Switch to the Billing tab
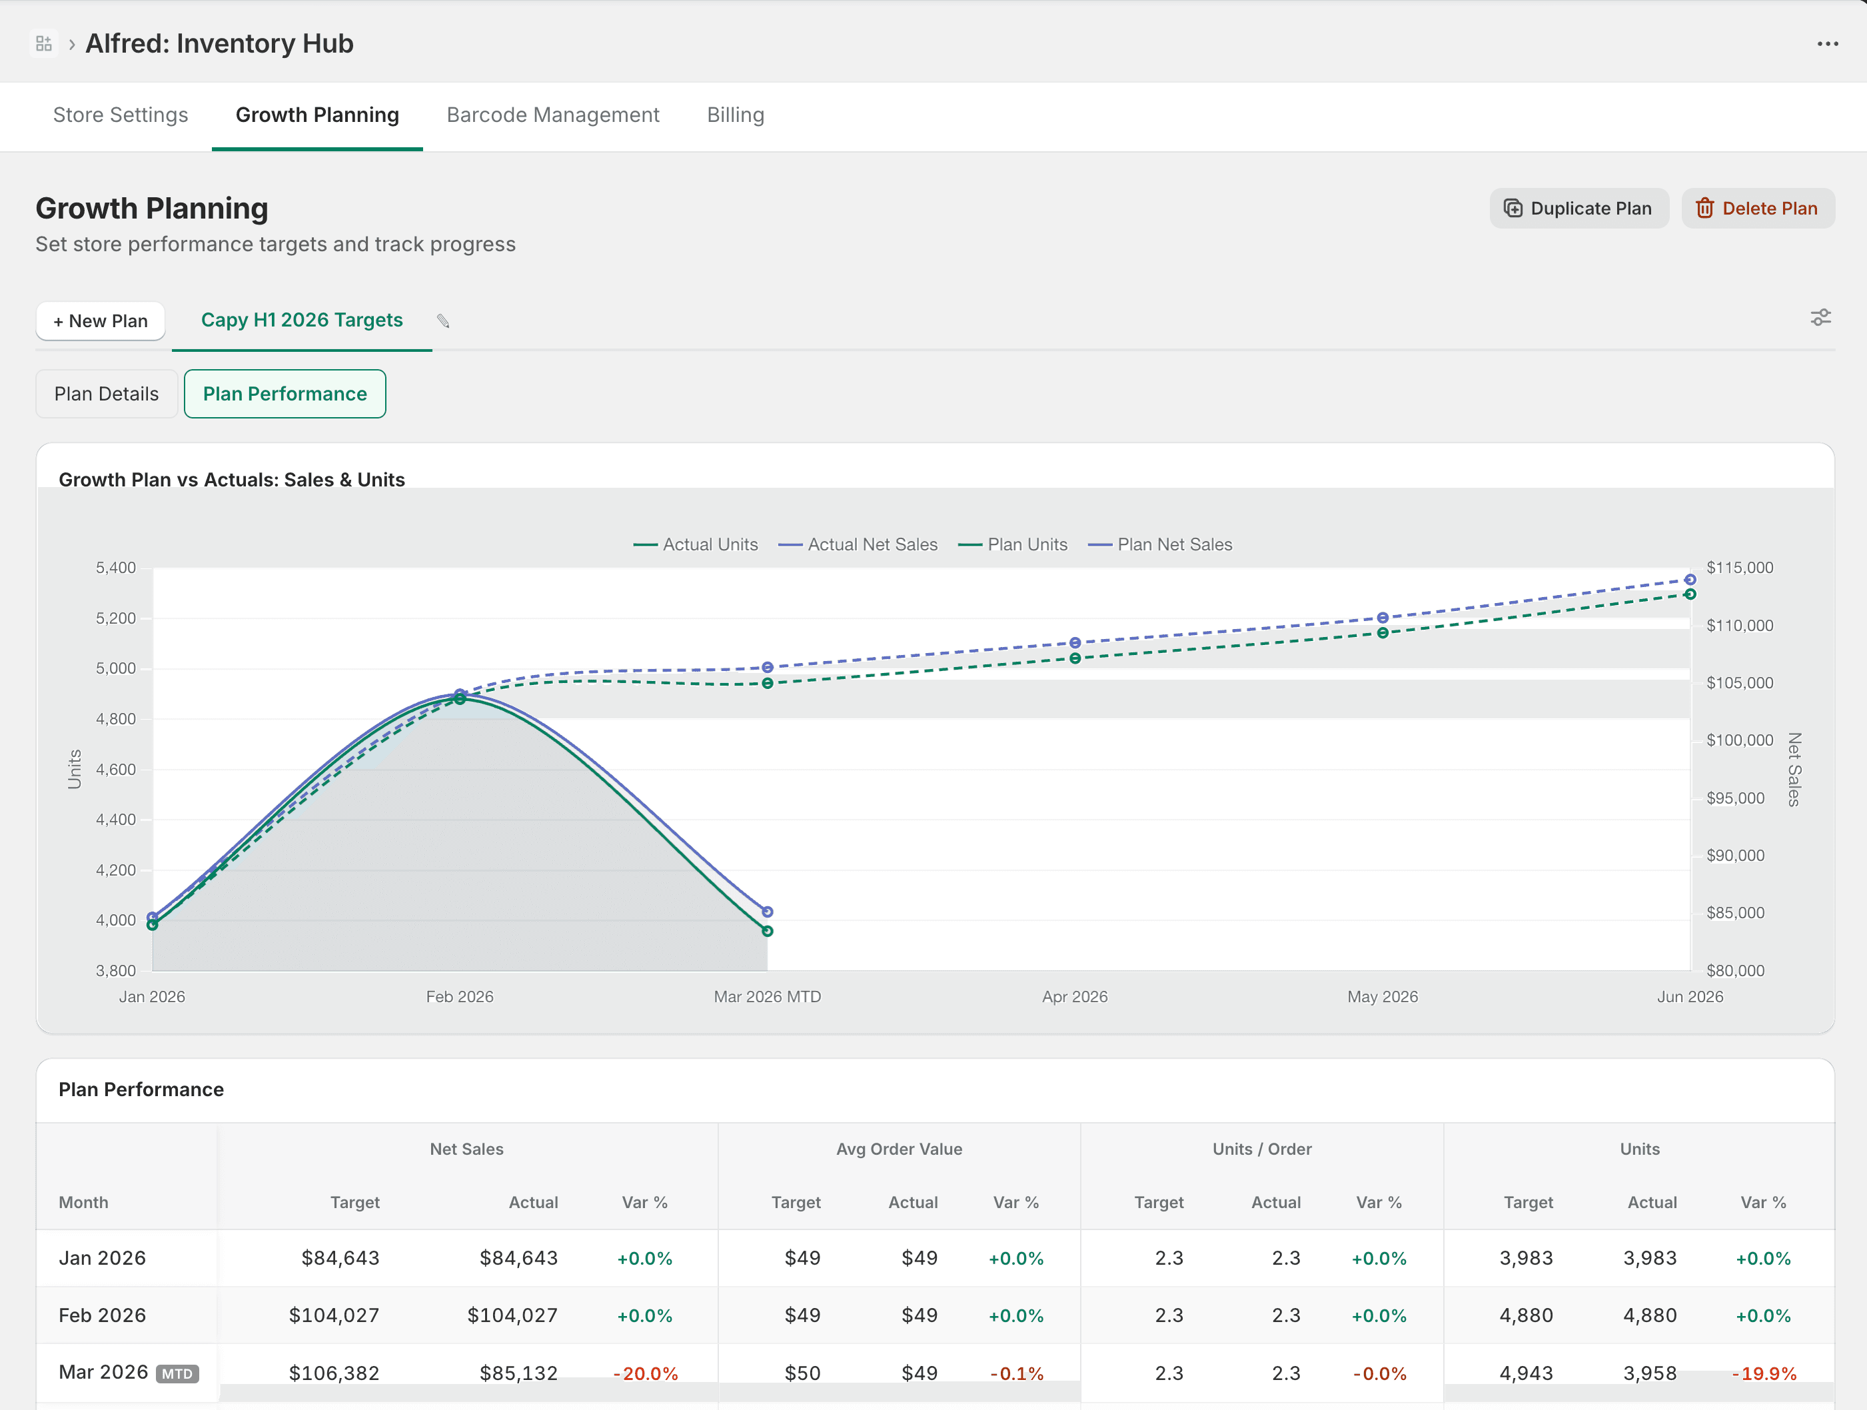The height and width of the screenshot is (1410, 1867). point(735,115)
